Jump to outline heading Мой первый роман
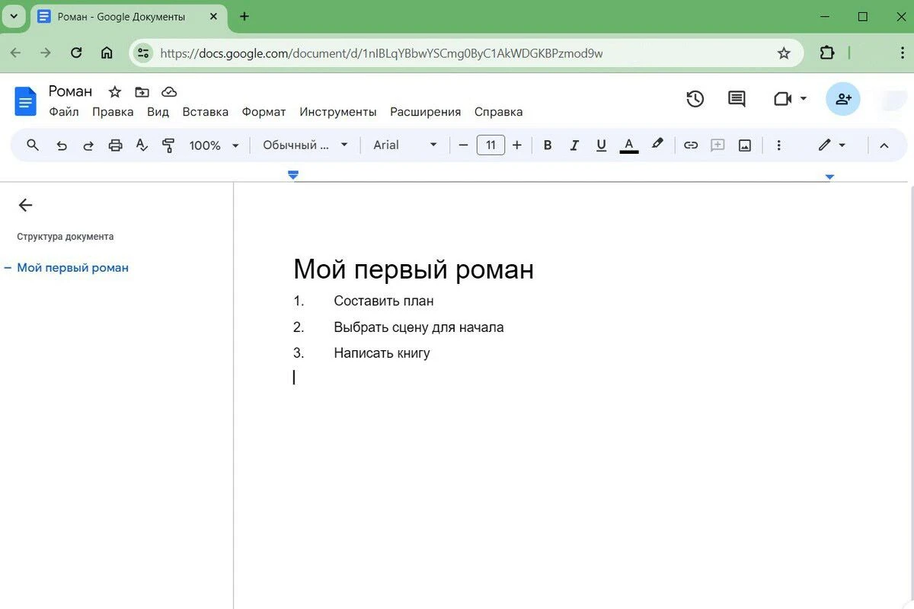Image resolution: width=914 pixels, height=609 pixels. coord(73,268)
